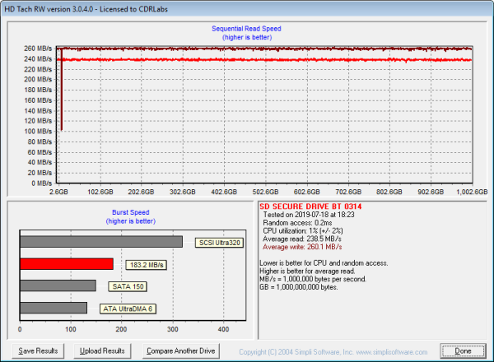Click the gray SCSI Ultra320 bar

coord(100,242)
